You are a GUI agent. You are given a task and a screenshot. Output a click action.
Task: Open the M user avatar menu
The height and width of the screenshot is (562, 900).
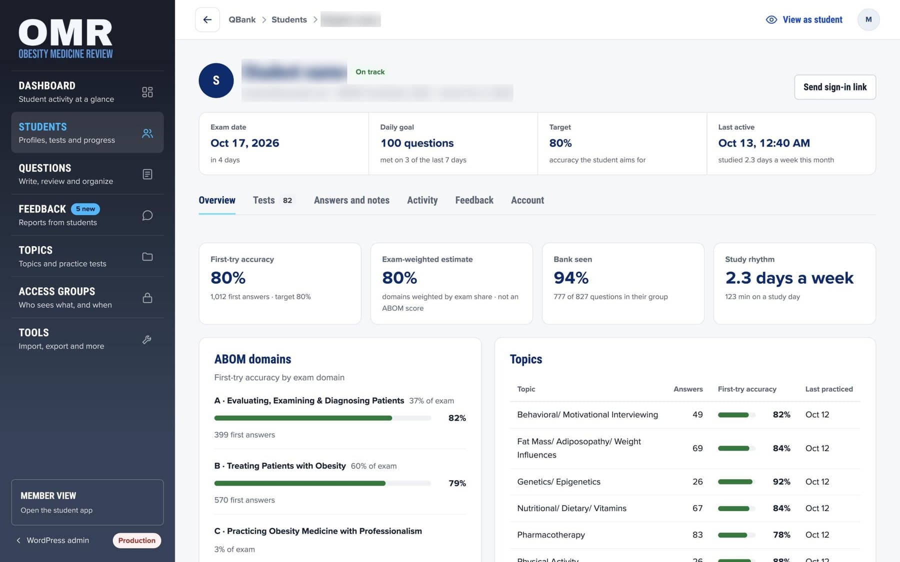pos(868,19)
